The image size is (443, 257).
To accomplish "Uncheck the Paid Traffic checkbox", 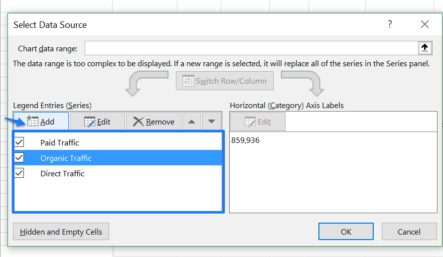I will coord(19,142).
